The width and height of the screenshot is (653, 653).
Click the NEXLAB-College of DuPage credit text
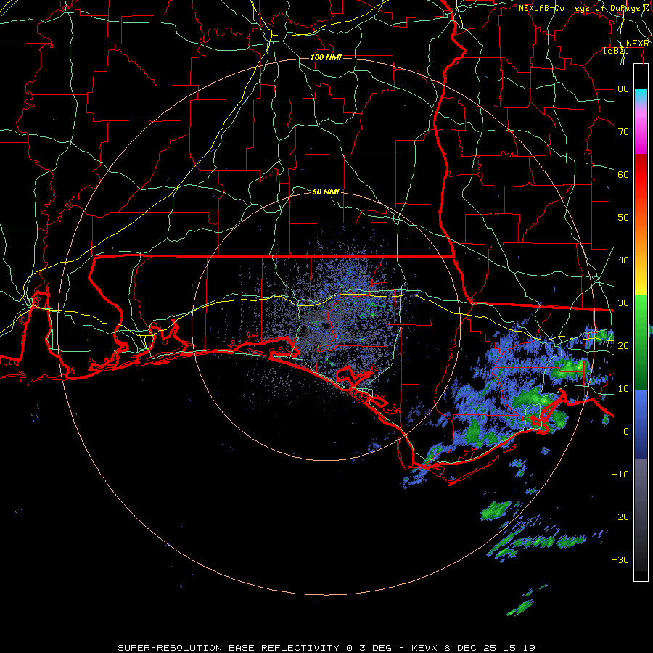click(585, 8)
